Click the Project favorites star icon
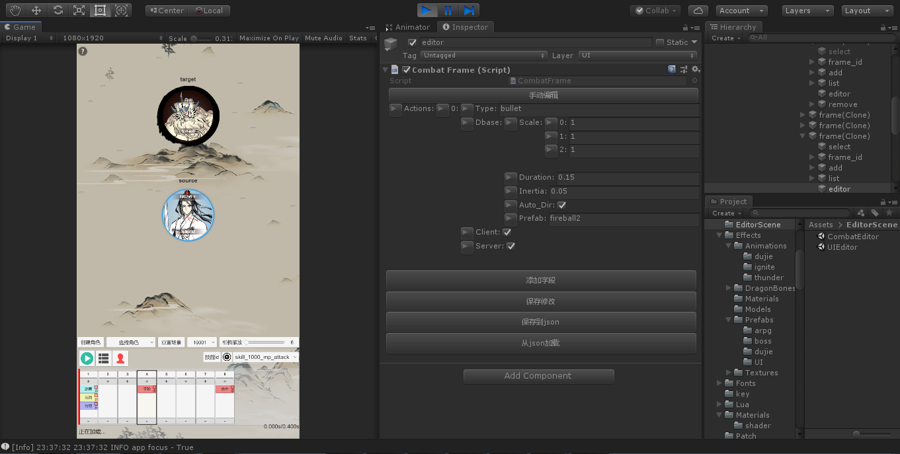The width and height of the screenshot is (900, 454). pos(889,213)
